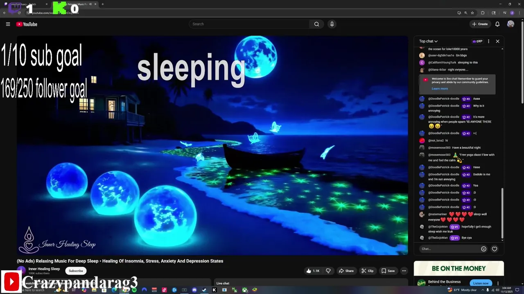Image resolution: width=524 pixels, height=294 pixels.
Task: Open Spotify from the taskbar
Action: [134, 290]
